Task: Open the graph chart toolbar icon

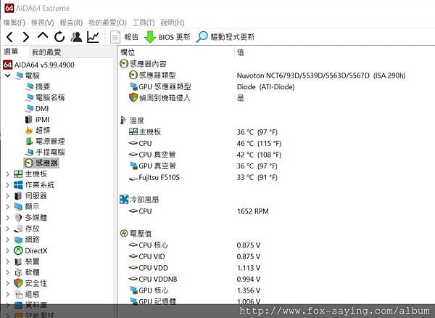Action: [x=93, y=37]
